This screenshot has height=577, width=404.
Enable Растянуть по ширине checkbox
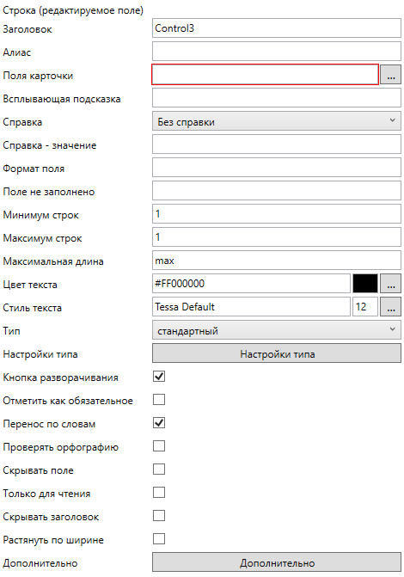click(159, 538)
